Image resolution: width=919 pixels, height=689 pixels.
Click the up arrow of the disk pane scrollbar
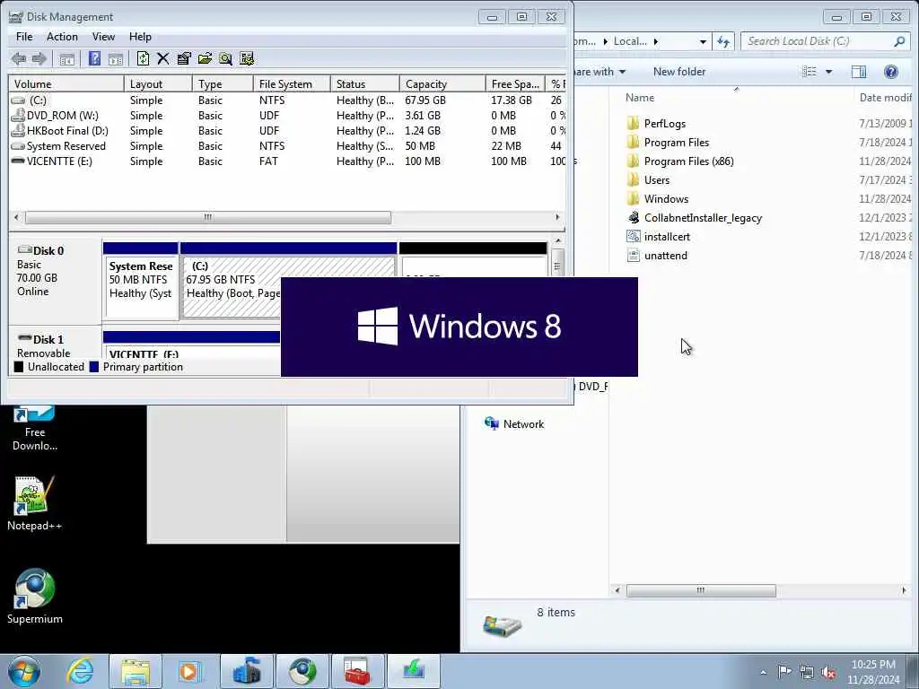(558, 240)
